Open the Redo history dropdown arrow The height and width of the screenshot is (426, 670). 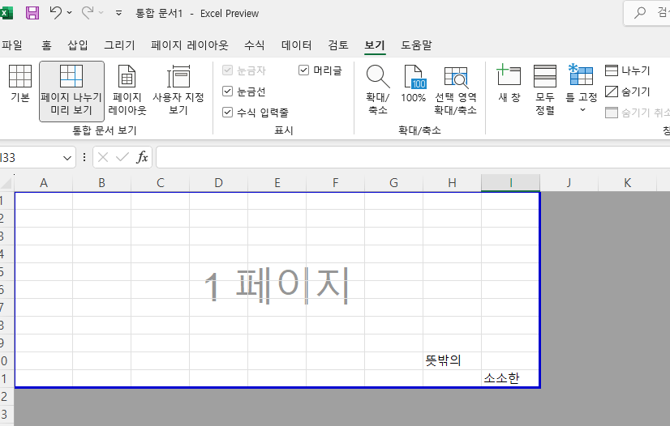(x=101, y=13)
